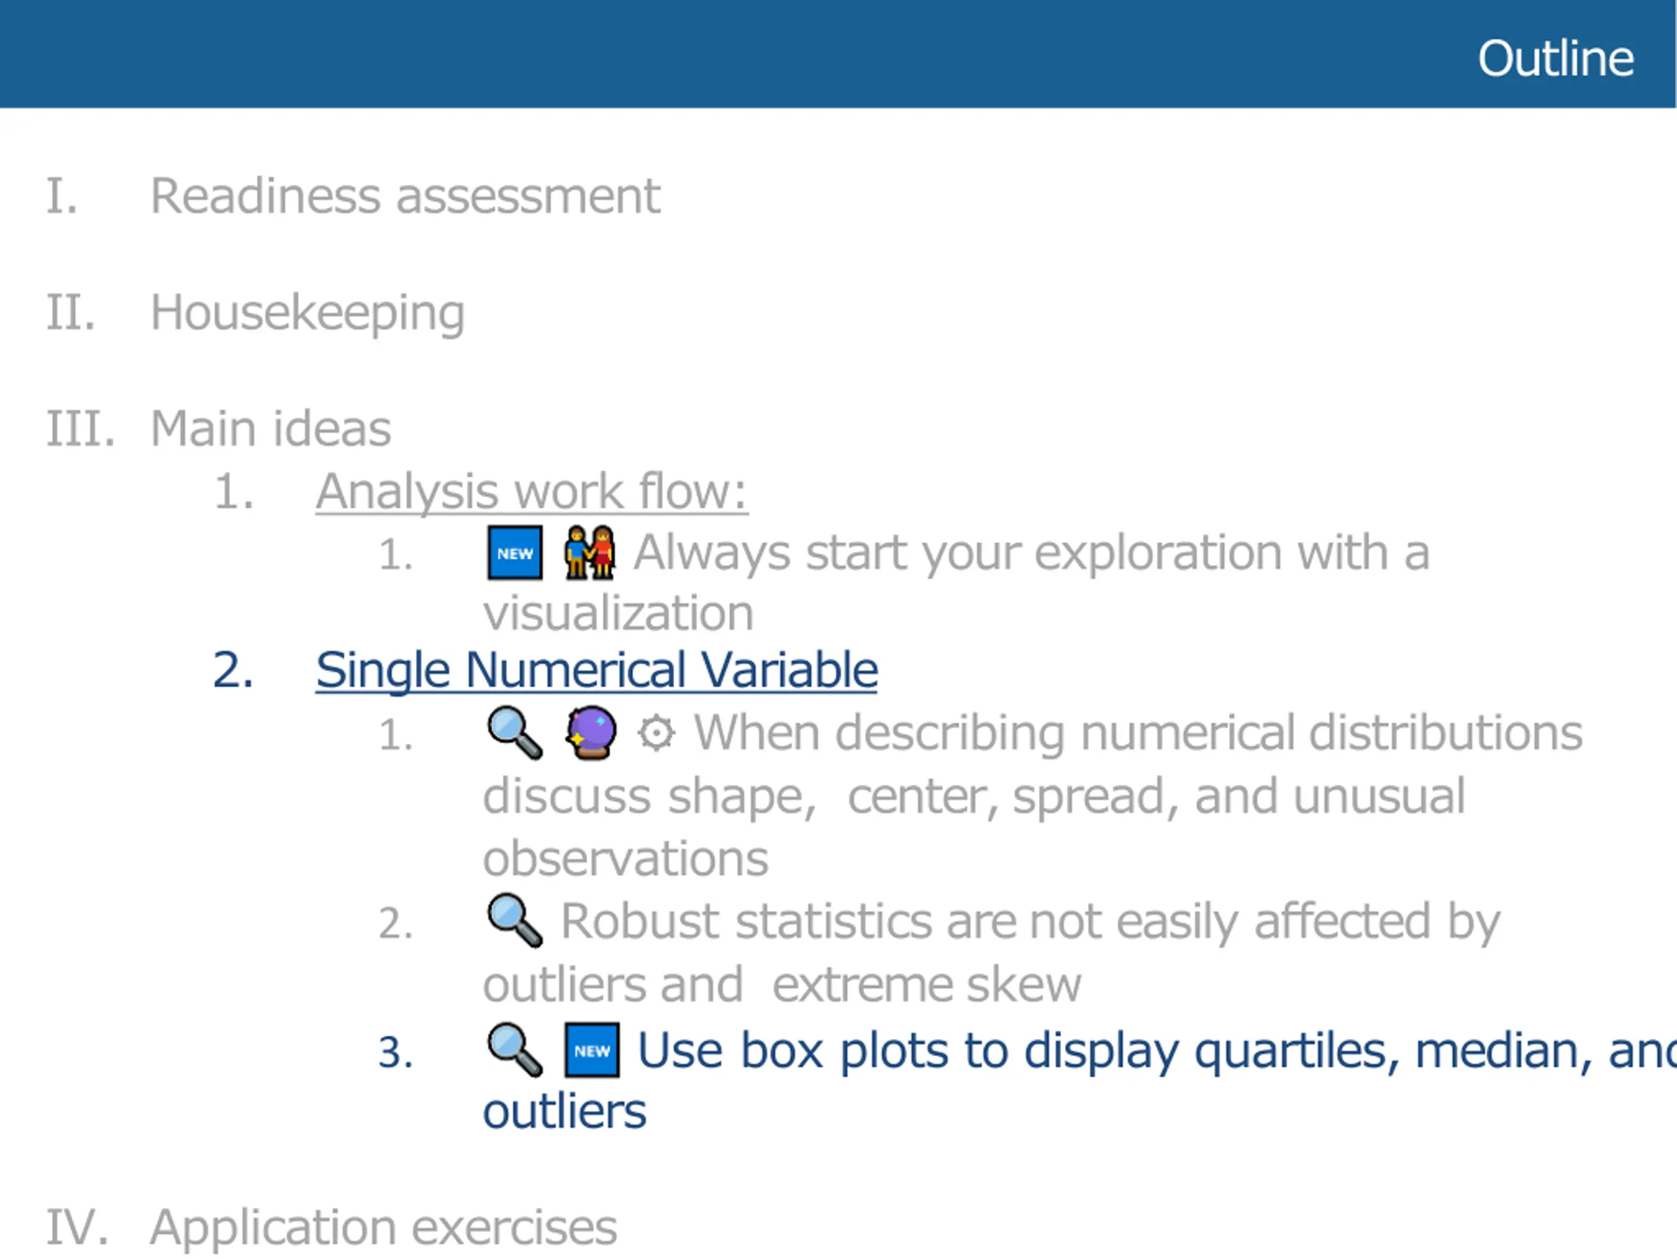Click the magnifying glass beside 'Use box plots'

[x=515, y=1050]
